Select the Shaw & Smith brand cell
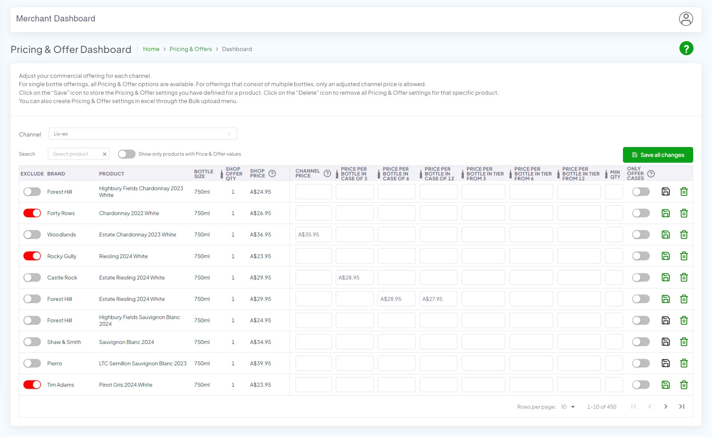 pyautogui.click(x=64, y=342)
